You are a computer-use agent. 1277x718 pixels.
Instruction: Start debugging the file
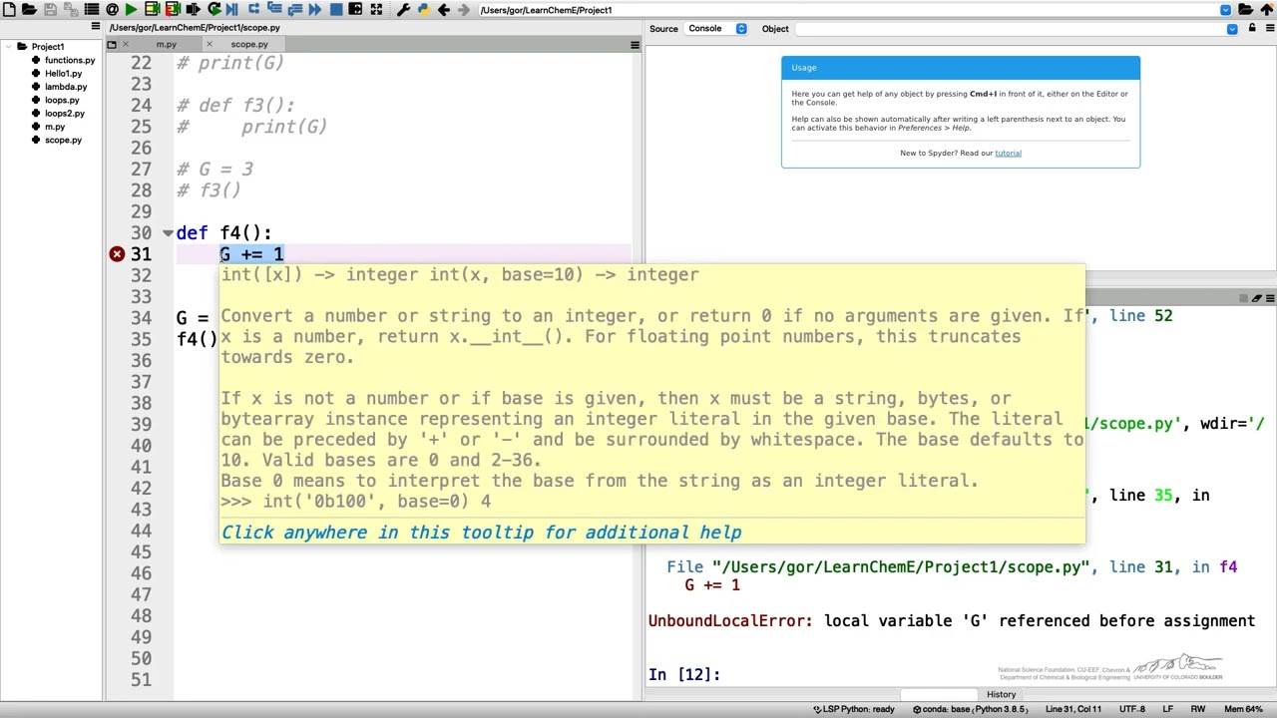point(232,10)
